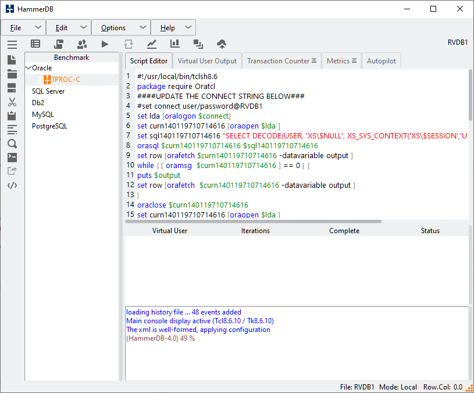Switch to the Script Editor tab
Image resolution: width=474 pixels, height=393 pixels.
pyautogui.click(x=149, y=60)
